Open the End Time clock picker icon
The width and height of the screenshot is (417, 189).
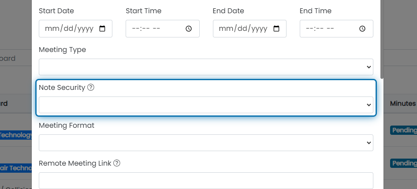pos(362,29)
